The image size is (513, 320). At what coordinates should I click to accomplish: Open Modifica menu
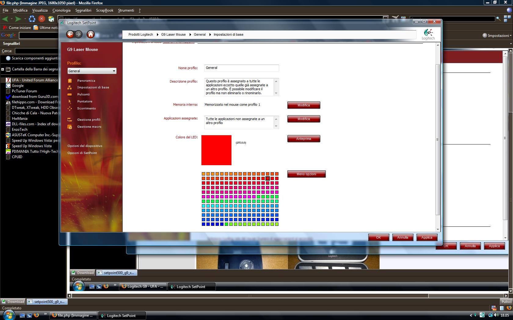click(x=20, y=10)
